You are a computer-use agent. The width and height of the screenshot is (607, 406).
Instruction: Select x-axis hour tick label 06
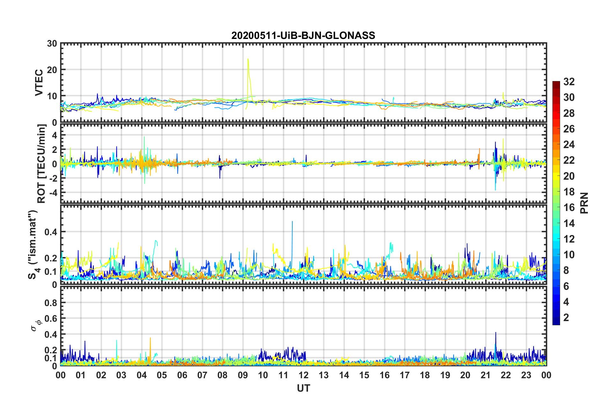[x=182, y=375]
